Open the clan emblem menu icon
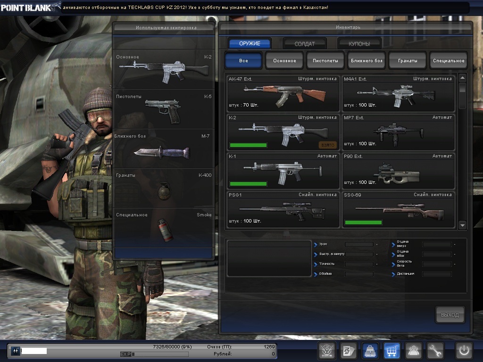Screen dimensions: 483x362 [x=326, y=351]
